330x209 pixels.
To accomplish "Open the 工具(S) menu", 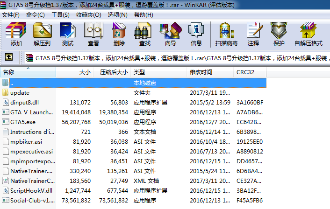I will click(x=60, y=15).
